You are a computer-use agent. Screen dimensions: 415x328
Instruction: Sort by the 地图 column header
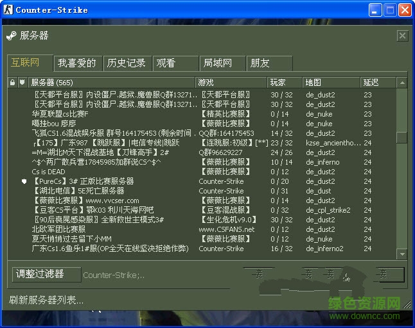click(331, 83)
